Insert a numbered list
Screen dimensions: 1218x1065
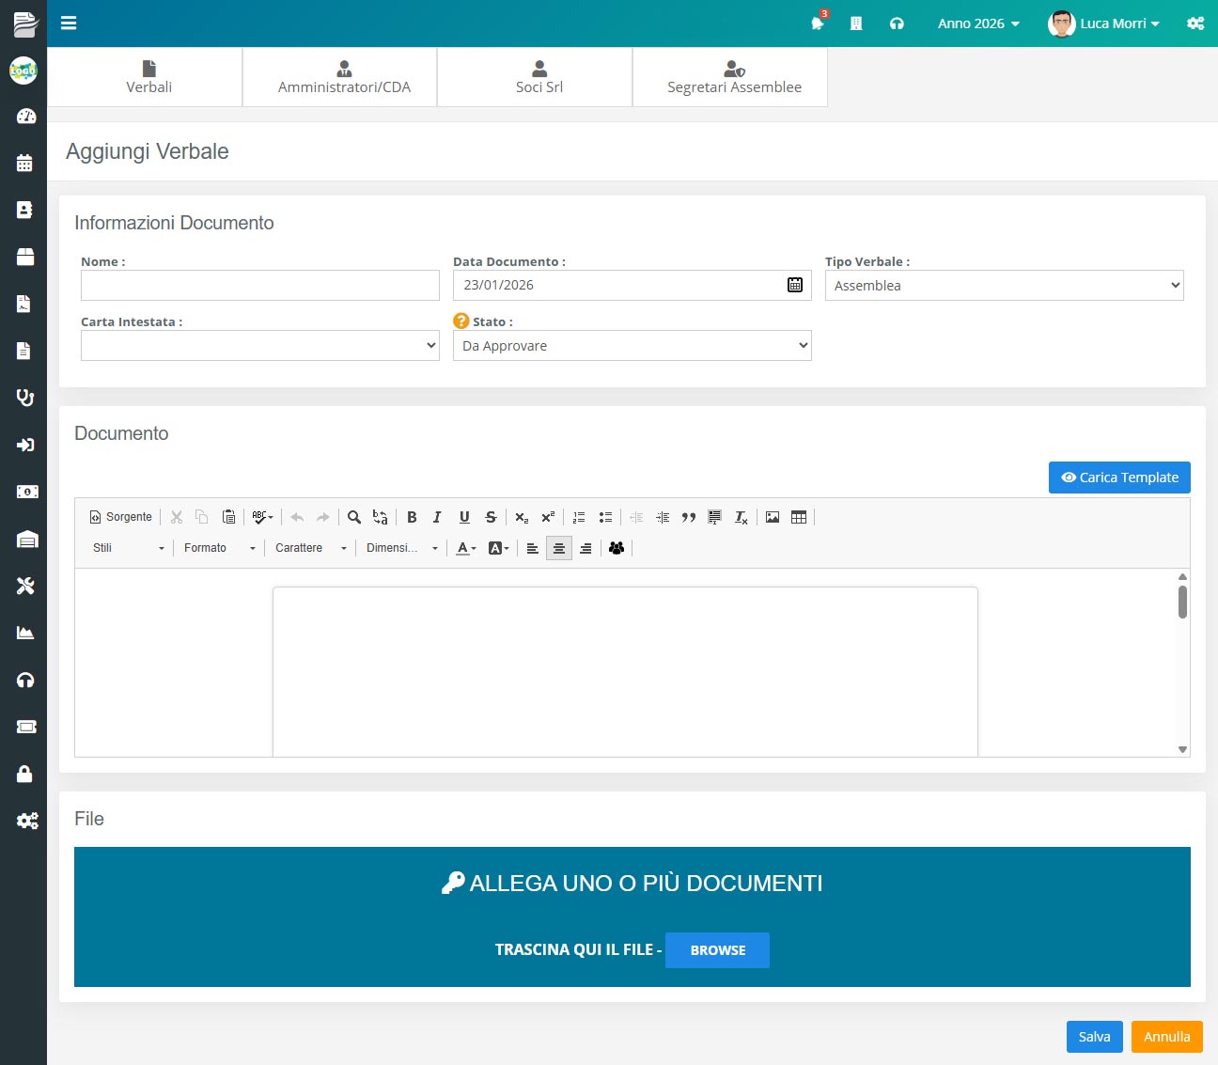pos(579,517)
